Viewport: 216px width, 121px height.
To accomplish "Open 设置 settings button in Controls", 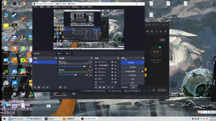I will click(x=132, y=79).
